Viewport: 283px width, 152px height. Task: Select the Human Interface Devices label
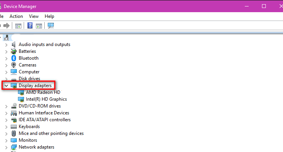44,113
